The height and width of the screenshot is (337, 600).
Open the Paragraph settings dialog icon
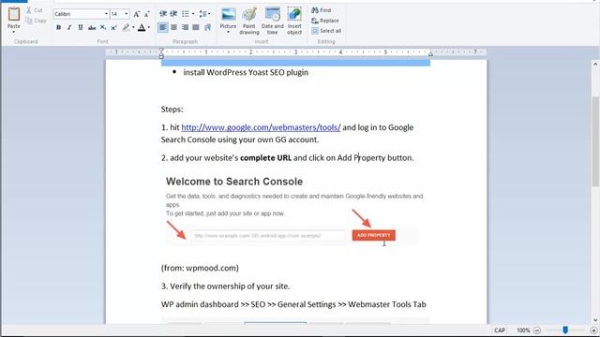208,27
